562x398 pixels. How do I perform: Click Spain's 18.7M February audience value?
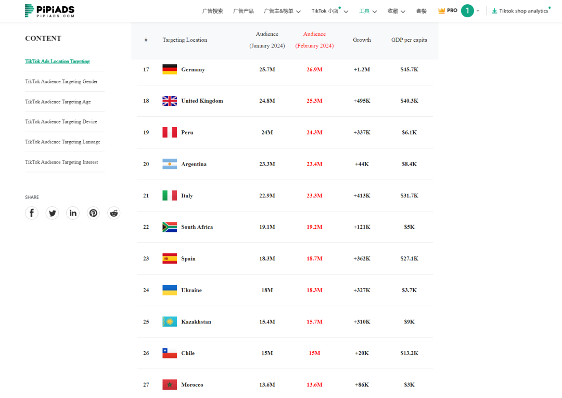pyautogui.click(x=314, y=258)
